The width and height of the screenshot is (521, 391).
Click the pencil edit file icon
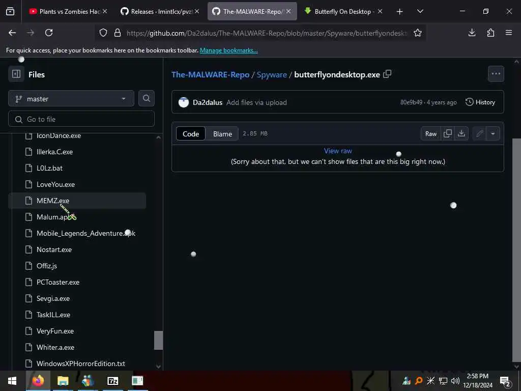[479, 134]
